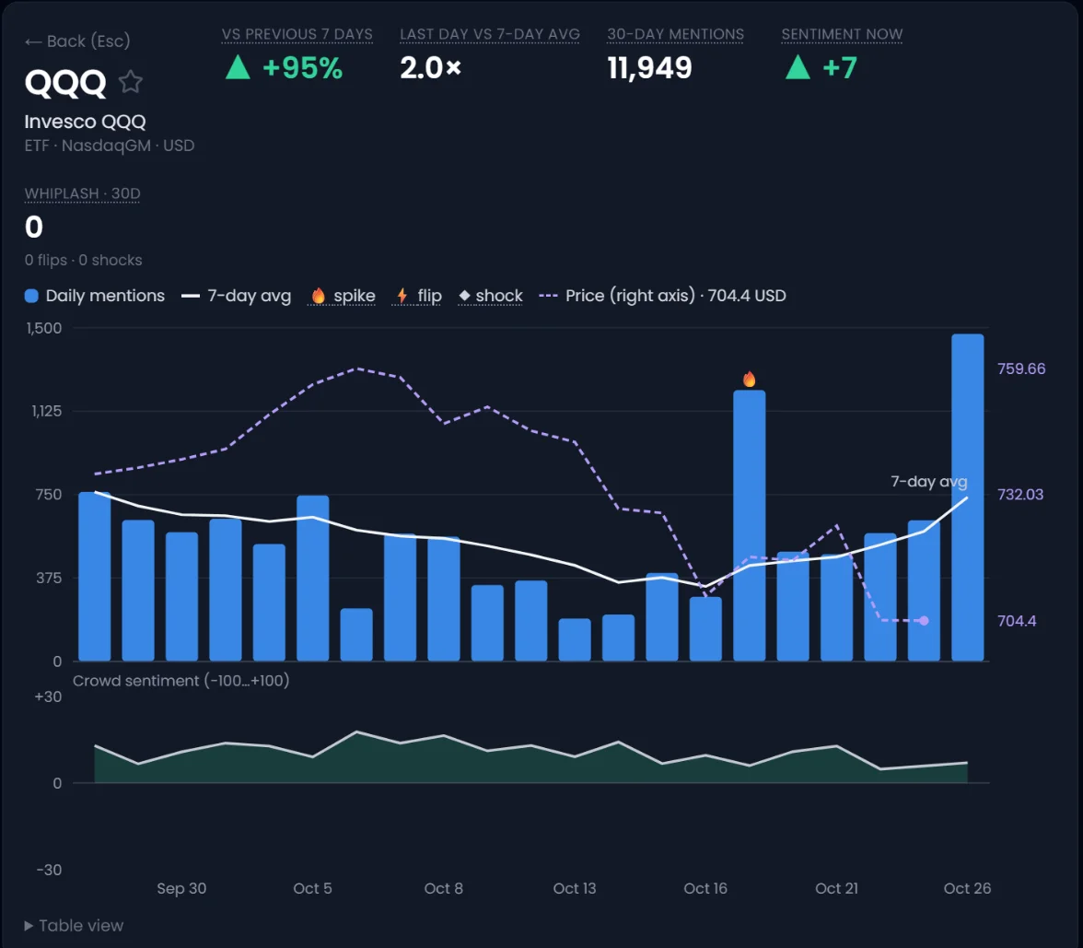Click the 7-day avg chart line label
1083x948 pixels.
pyautogui.click(x=928, y=482)
